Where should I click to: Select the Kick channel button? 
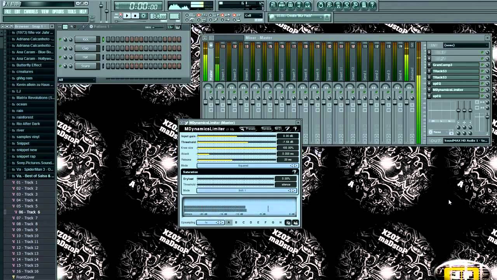pos(85,39)
